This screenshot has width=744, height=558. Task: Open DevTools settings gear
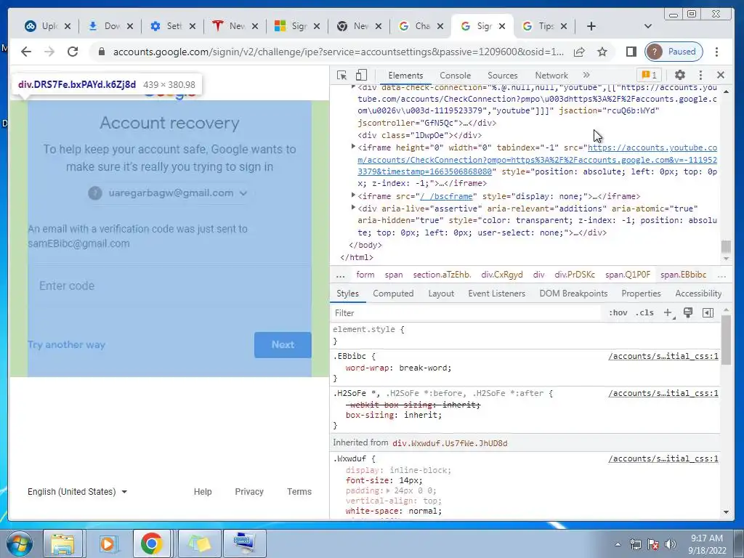tap(680, 75)
